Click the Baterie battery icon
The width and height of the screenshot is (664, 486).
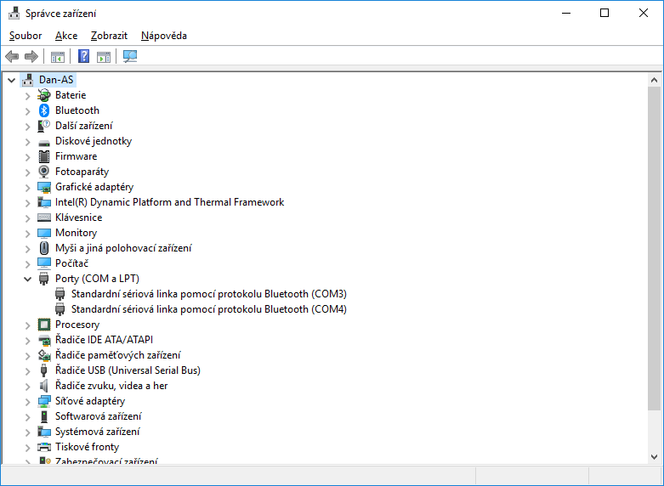point(44,95)
